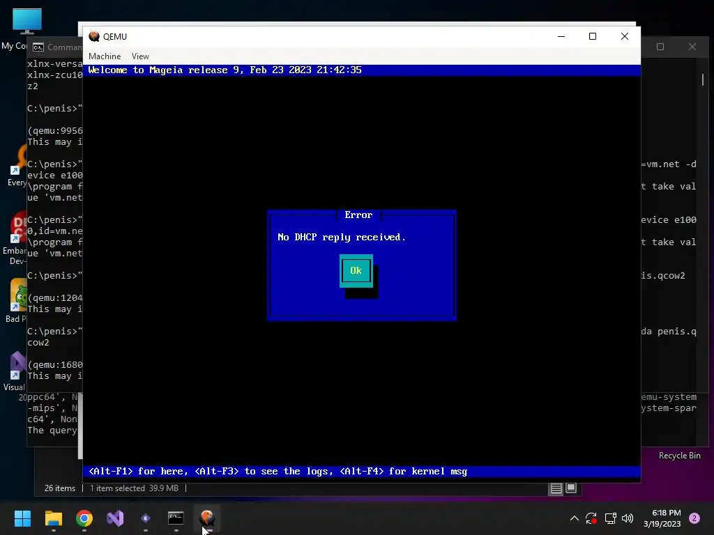Switch Explorer to details view icon
This screenshot has height=535, width=714.
(x=556, y=488)
